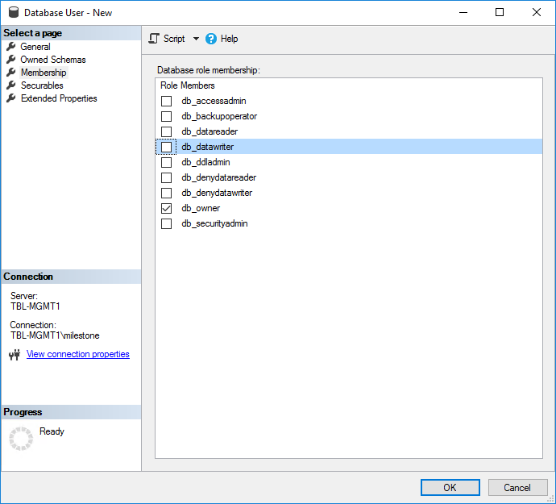Click the connection plug icon
556x504 pixels.
coord(15,355)
